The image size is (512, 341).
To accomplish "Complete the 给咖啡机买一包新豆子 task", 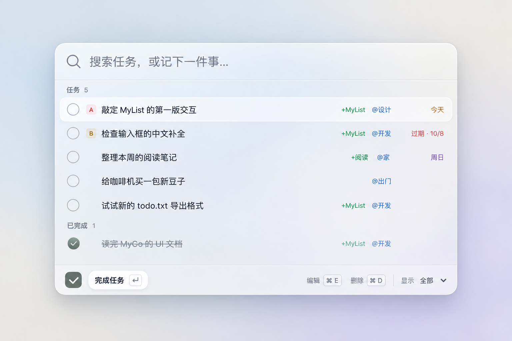I will (x=73, y=181).
